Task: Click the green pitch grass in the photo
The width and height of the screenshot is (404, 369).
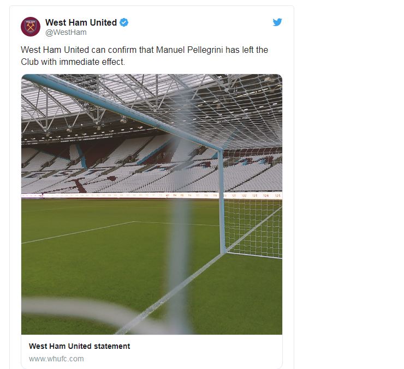Action: tap(82, 262)
